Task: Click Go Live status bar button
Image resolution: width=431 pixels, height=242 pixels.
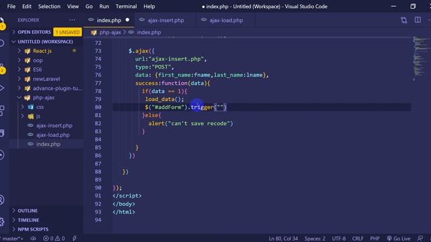Action: 398,239
